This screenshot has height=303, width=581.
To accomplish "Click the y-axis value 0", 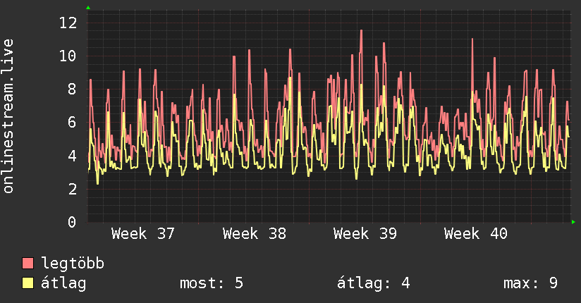I will point(72,222).
